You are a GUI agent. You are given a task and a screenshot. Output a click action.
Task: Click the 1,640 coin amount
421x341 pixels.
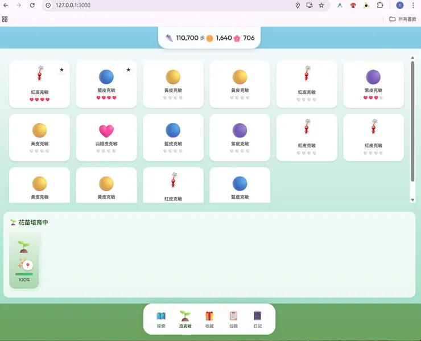pos(224,38)
